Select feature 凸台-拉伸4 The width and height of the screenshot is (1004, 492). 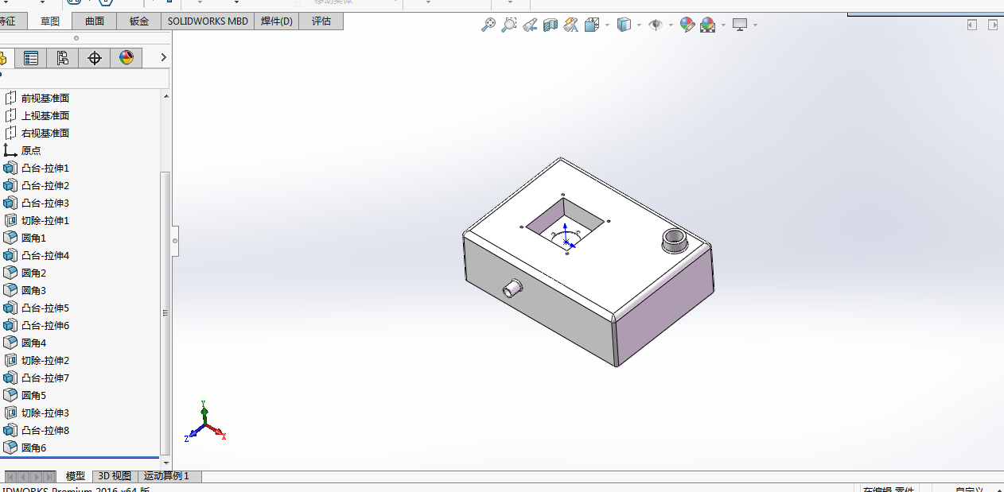(x=45, y=256)
